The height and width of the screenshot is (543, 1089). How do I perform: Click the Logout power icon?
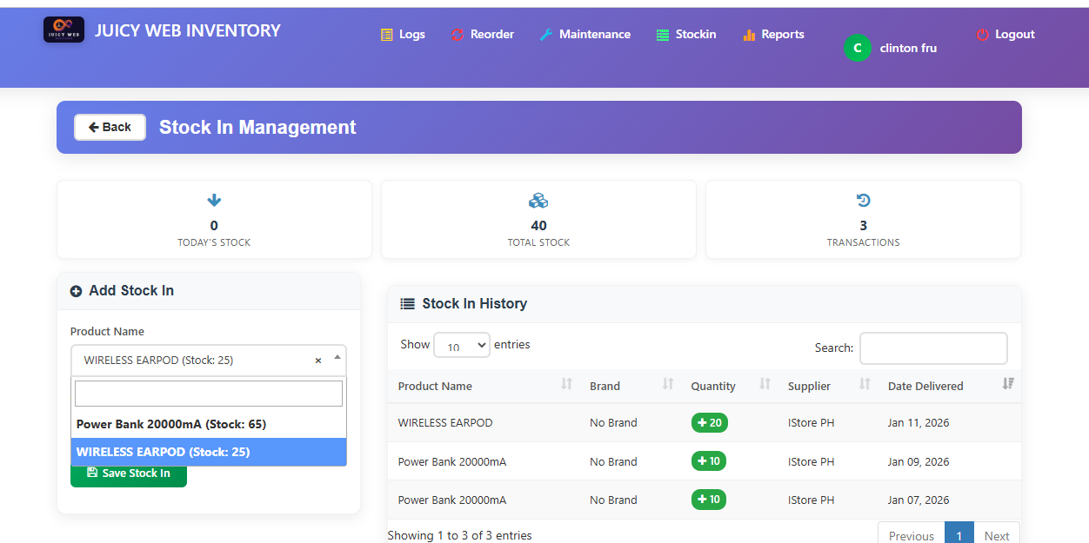tap(984, 34)
